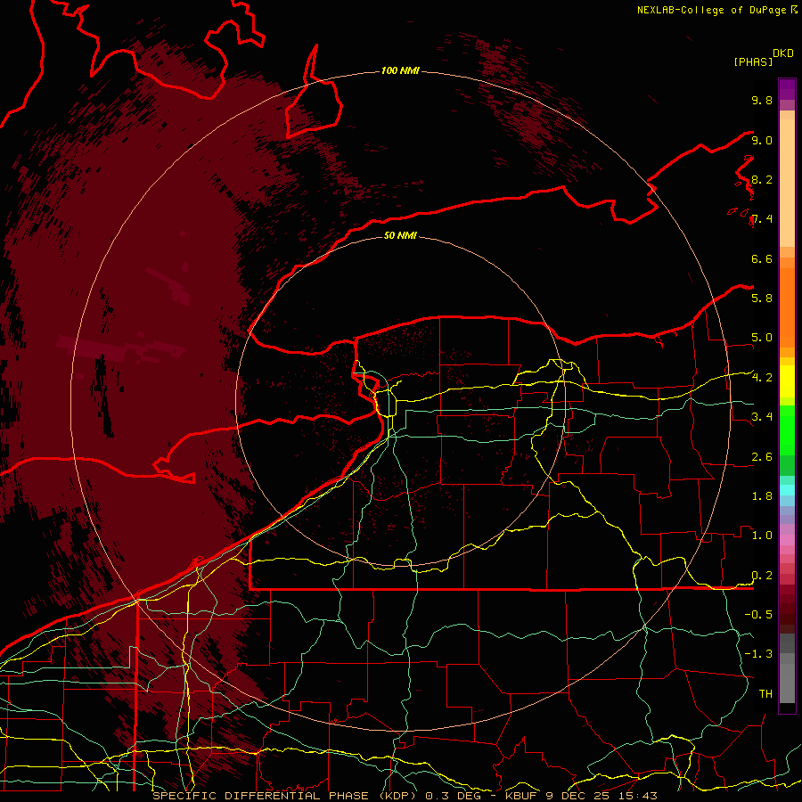
Task: Click the 5.0 value on color scale
Action: click(762, 338)
